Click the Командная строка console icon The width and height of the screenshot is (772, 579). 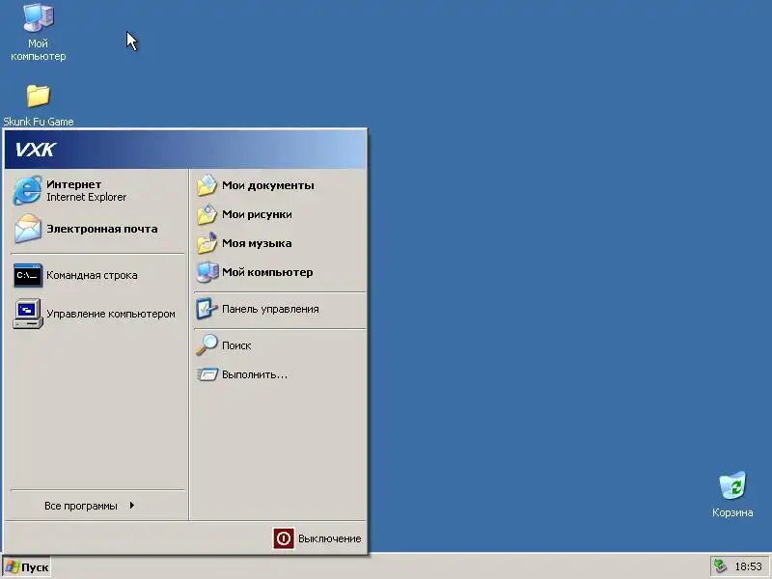click(x=28, y=275)
